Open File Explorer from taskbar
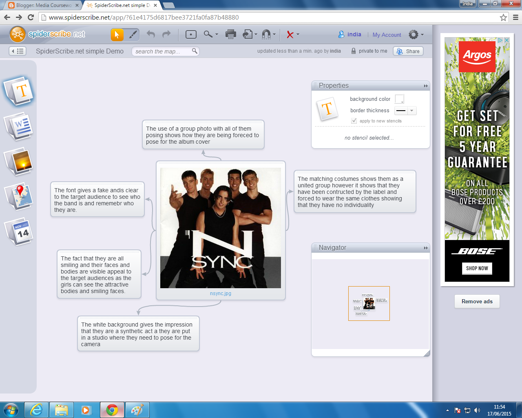The image size is (522, 418). click(x=61, y=410)
